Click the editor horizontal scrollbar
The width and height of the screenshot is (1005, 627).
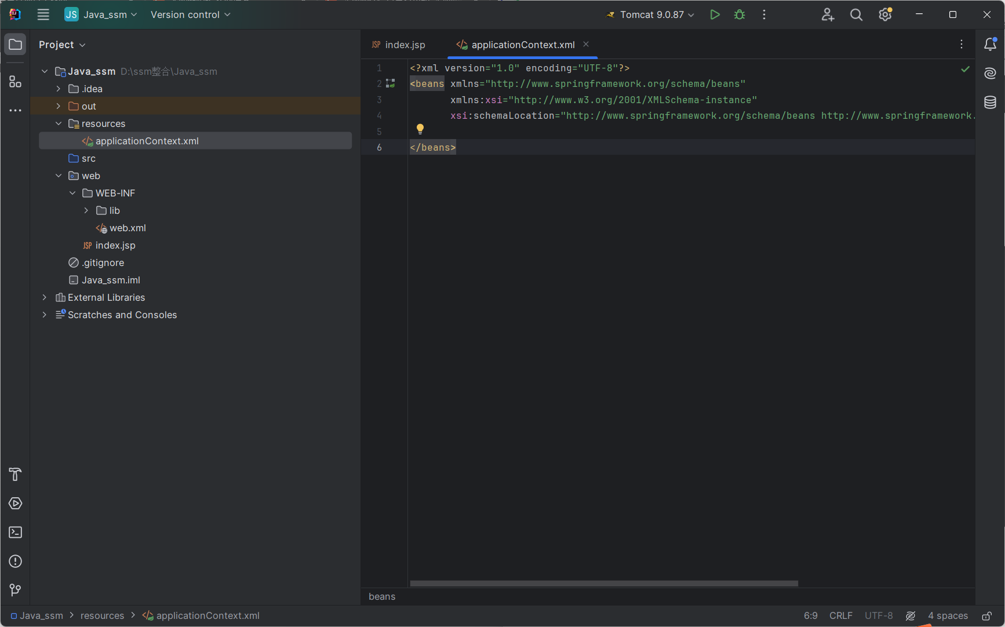tap(604, 584)
